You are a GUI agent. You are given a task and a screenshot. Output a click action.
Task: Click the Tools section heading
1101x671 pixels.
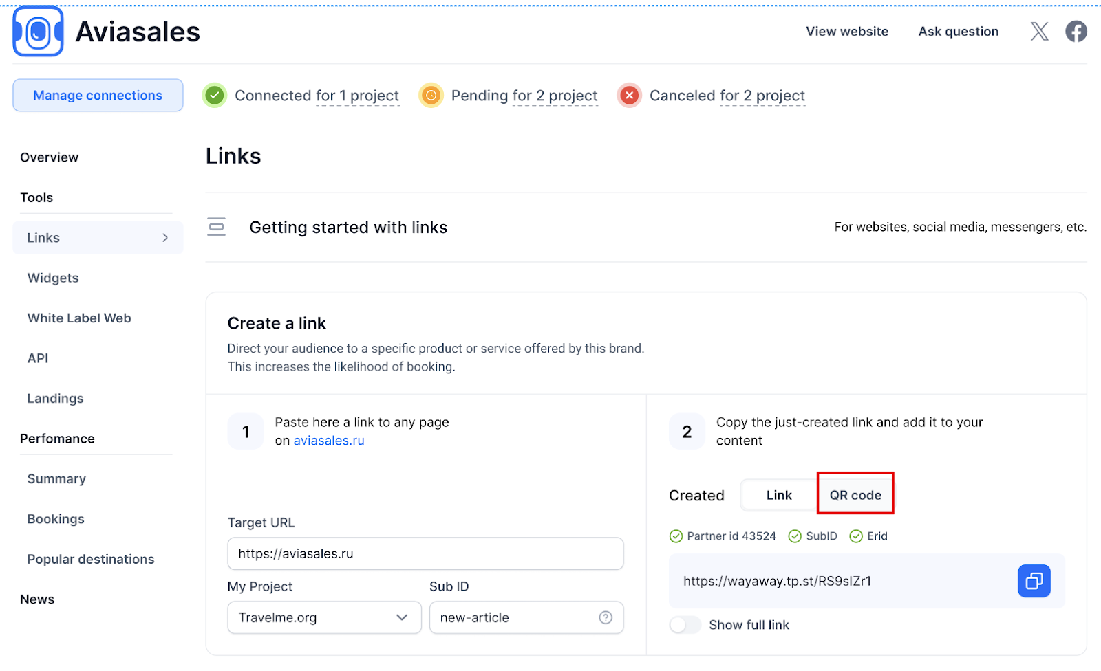click(36, 198)
